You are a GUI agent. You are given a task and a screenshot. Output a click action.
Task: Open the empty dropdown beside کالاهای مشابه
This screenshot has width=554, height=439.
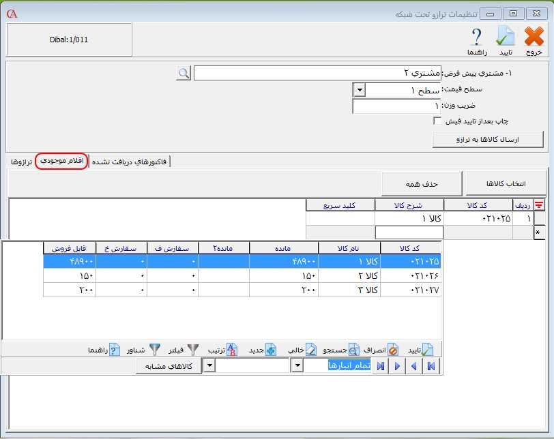[x=209, y=367]
